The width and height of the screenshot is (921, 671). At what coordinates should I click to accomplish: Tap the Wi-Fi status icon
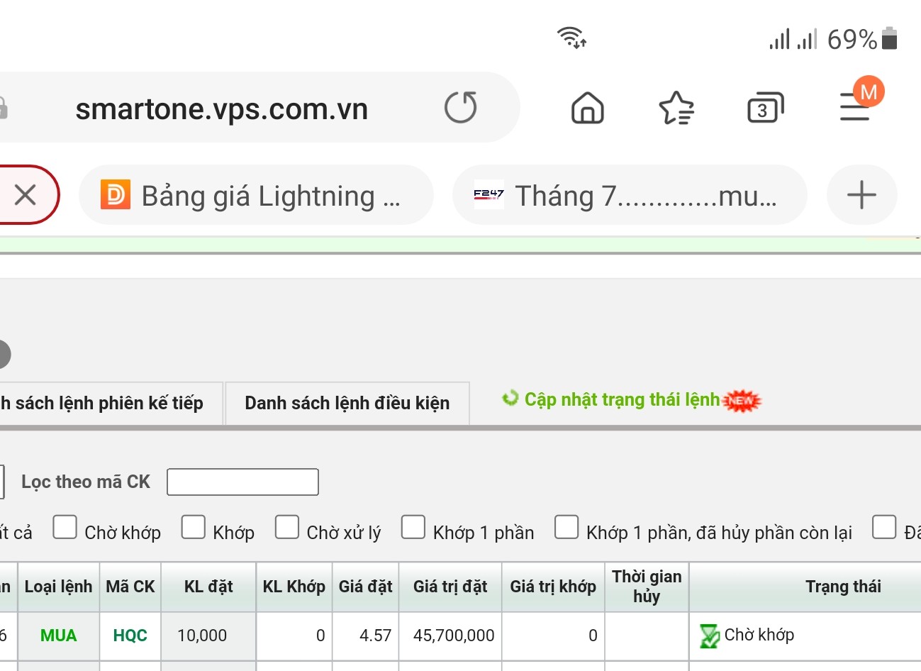571,37
